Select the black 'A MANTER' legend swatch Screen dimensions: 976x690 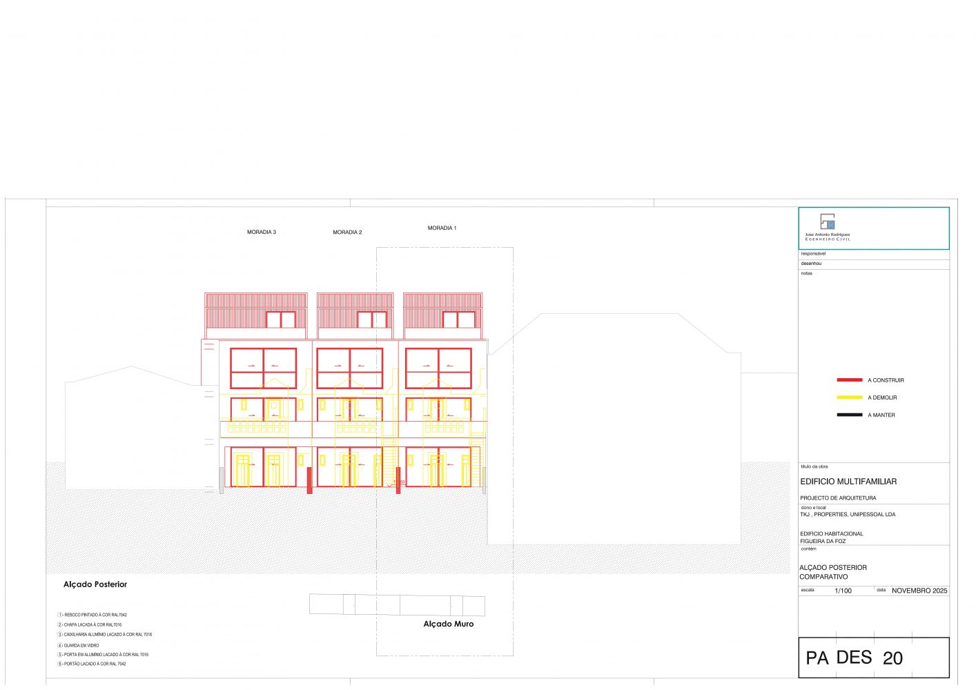coord(849,415)
